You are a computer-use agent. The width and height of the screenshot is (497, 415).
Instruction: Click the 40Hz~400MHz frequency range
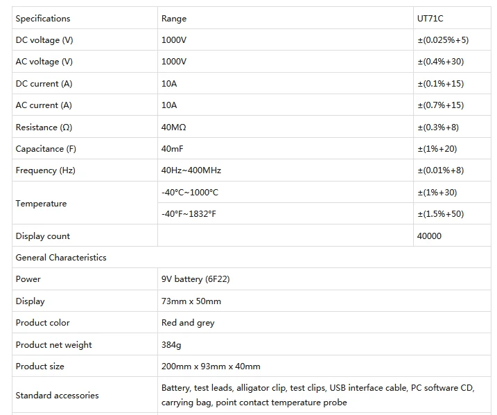tap(191, 170)
